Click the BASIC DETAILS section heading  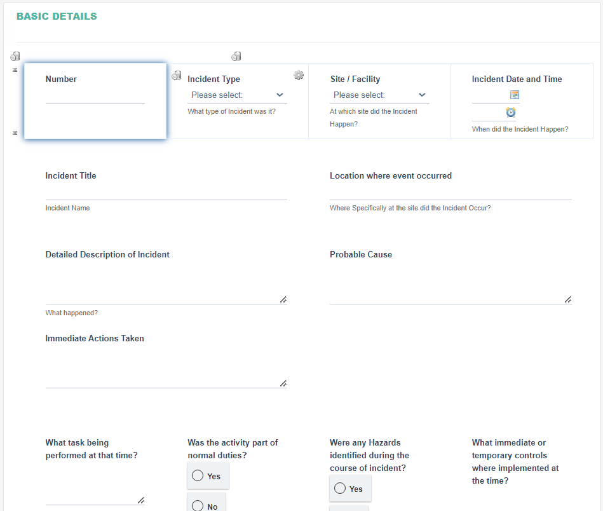point(57,16)
